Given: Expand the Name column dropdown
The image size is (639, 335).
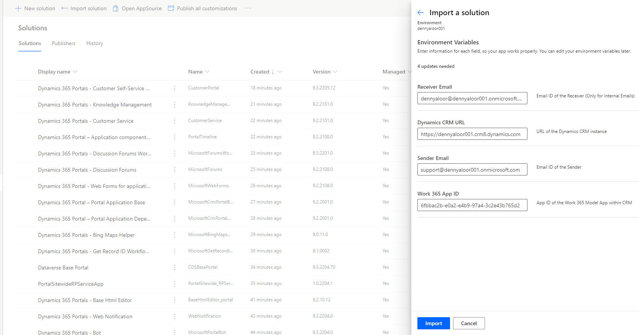Looking at the screenshot, I should [207, 72].
